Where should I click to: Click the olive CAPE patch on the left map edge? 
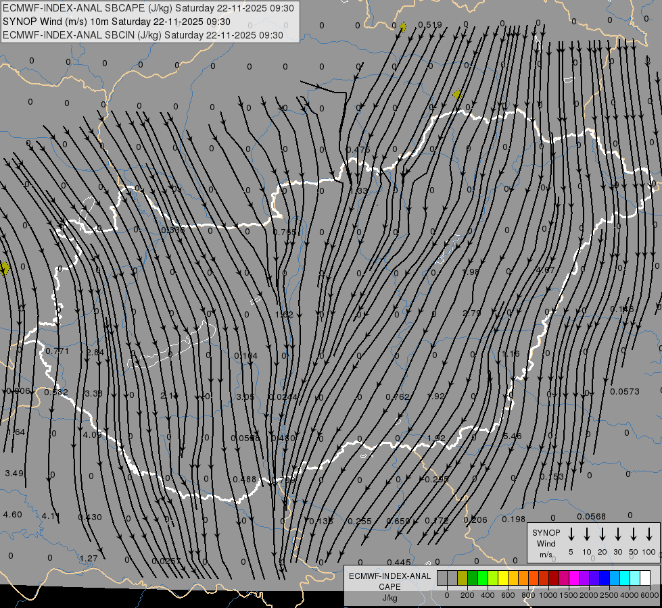coord(5,268)
